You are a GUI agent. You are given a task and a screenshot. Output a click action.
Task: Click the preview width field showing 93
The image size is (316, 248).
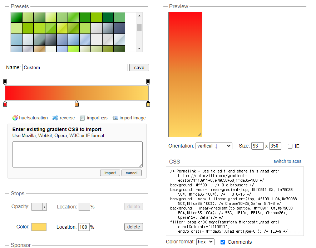point(257,146)
